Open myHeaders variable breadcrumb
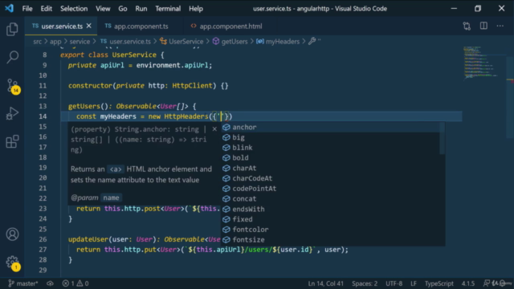Image resolution: width=514 pixels, height=289 pixels. 278,42
